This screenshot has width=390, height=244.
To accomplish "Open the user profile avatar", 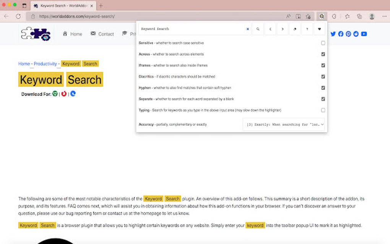I will point(372,16).
